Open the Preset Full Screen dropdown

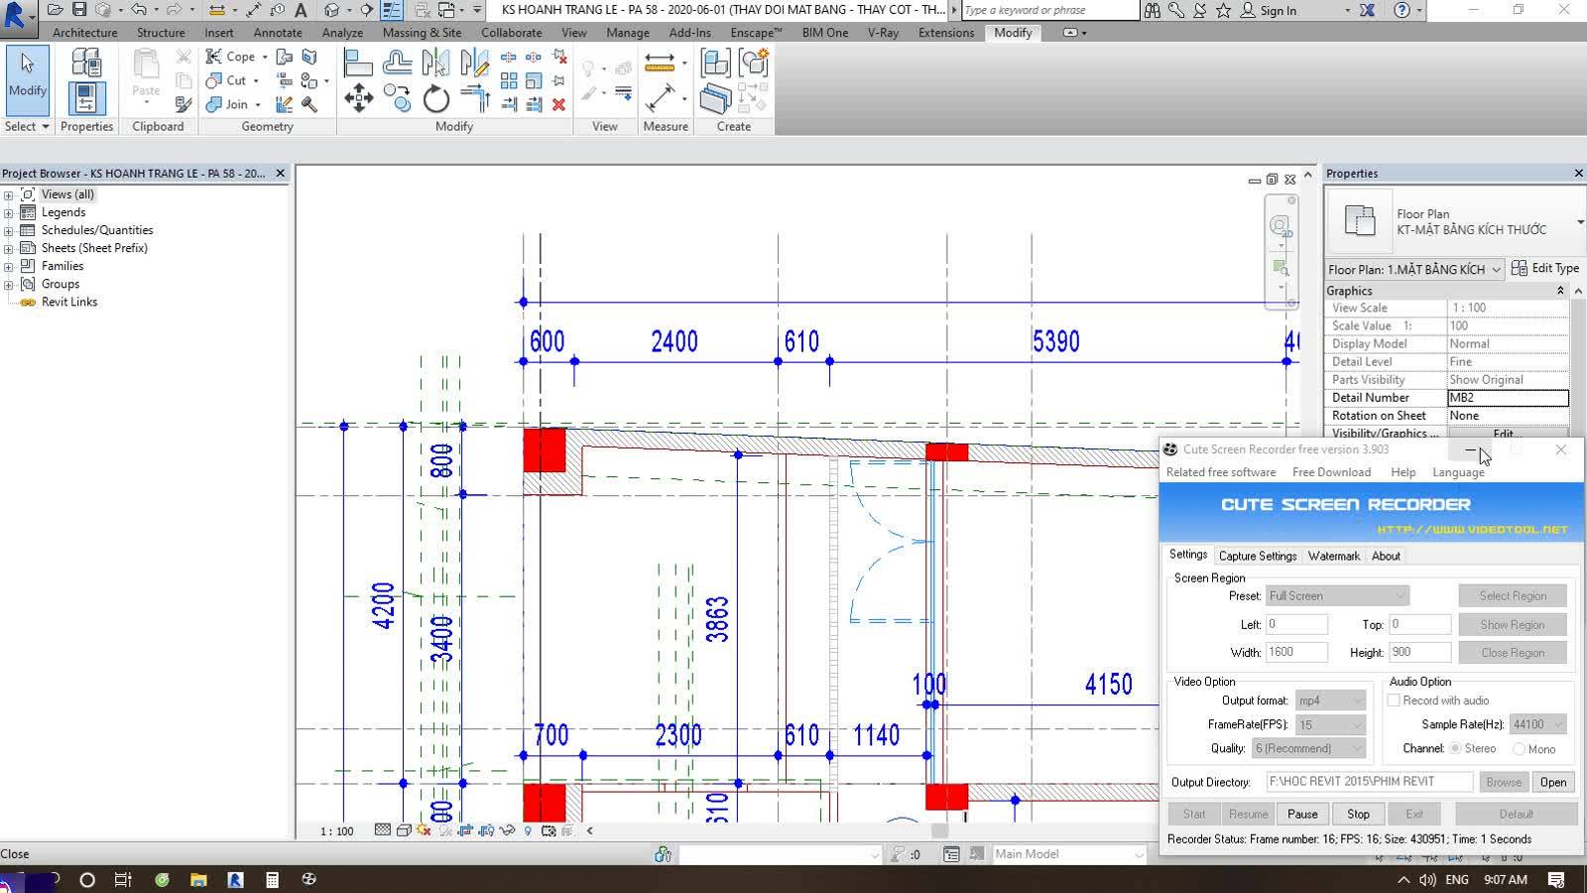(x=1337, y=595)
